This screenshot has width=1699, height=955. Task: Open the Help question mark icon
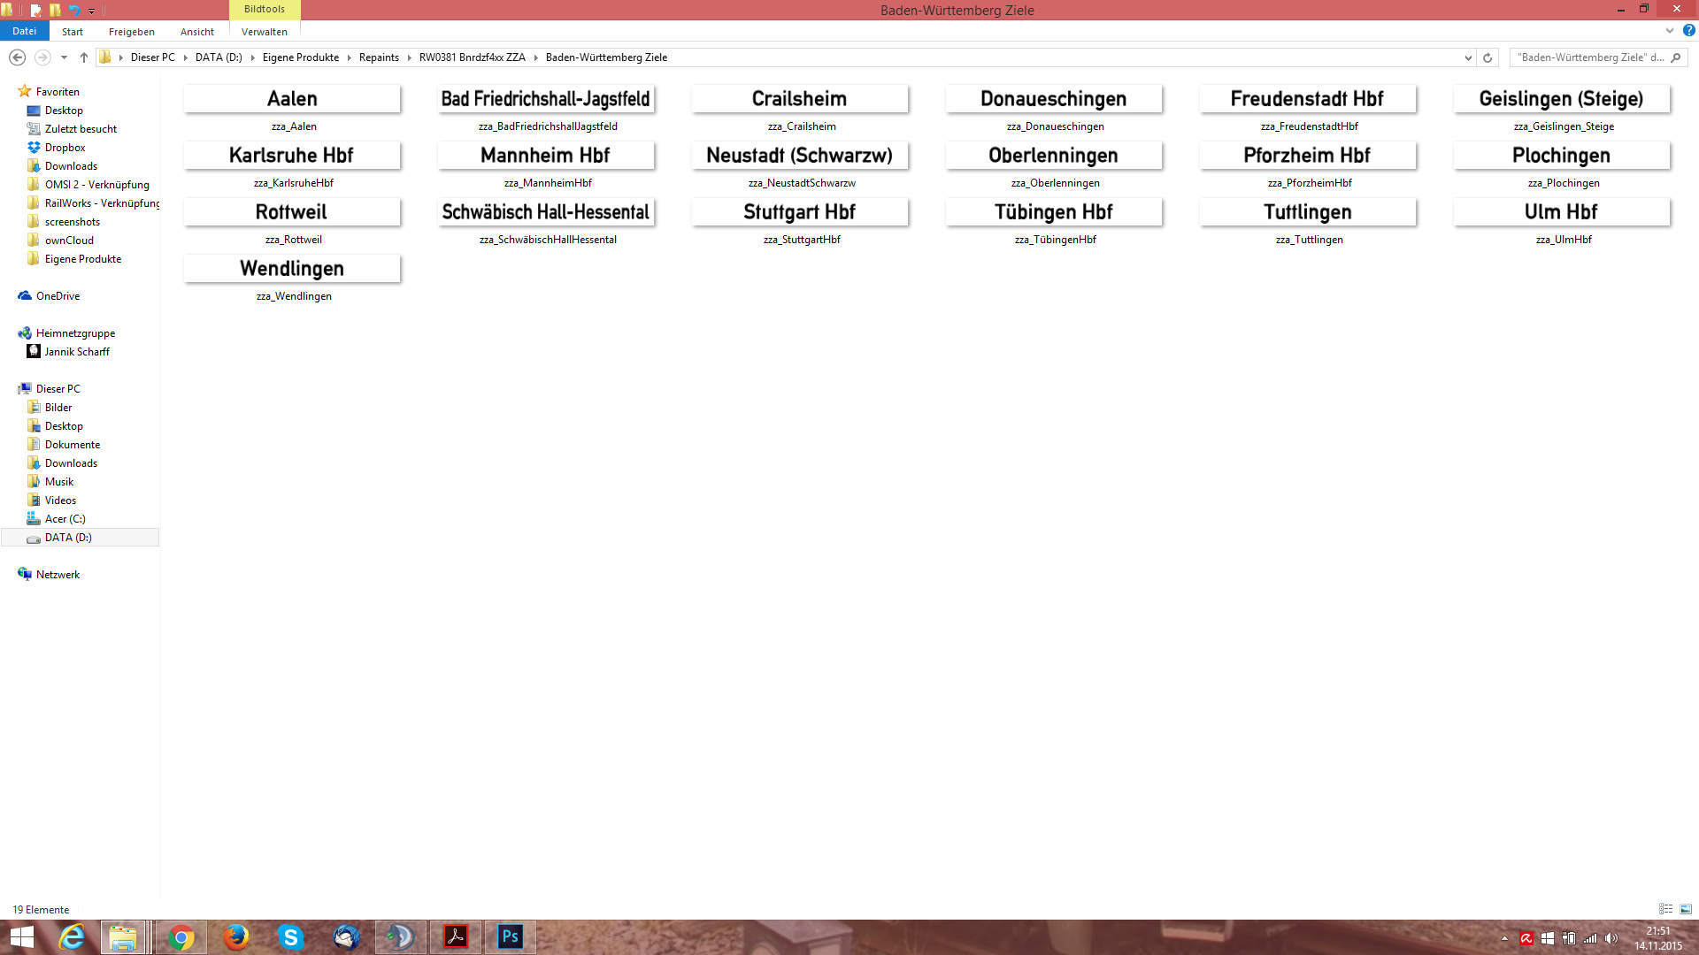click(1688, 30)
